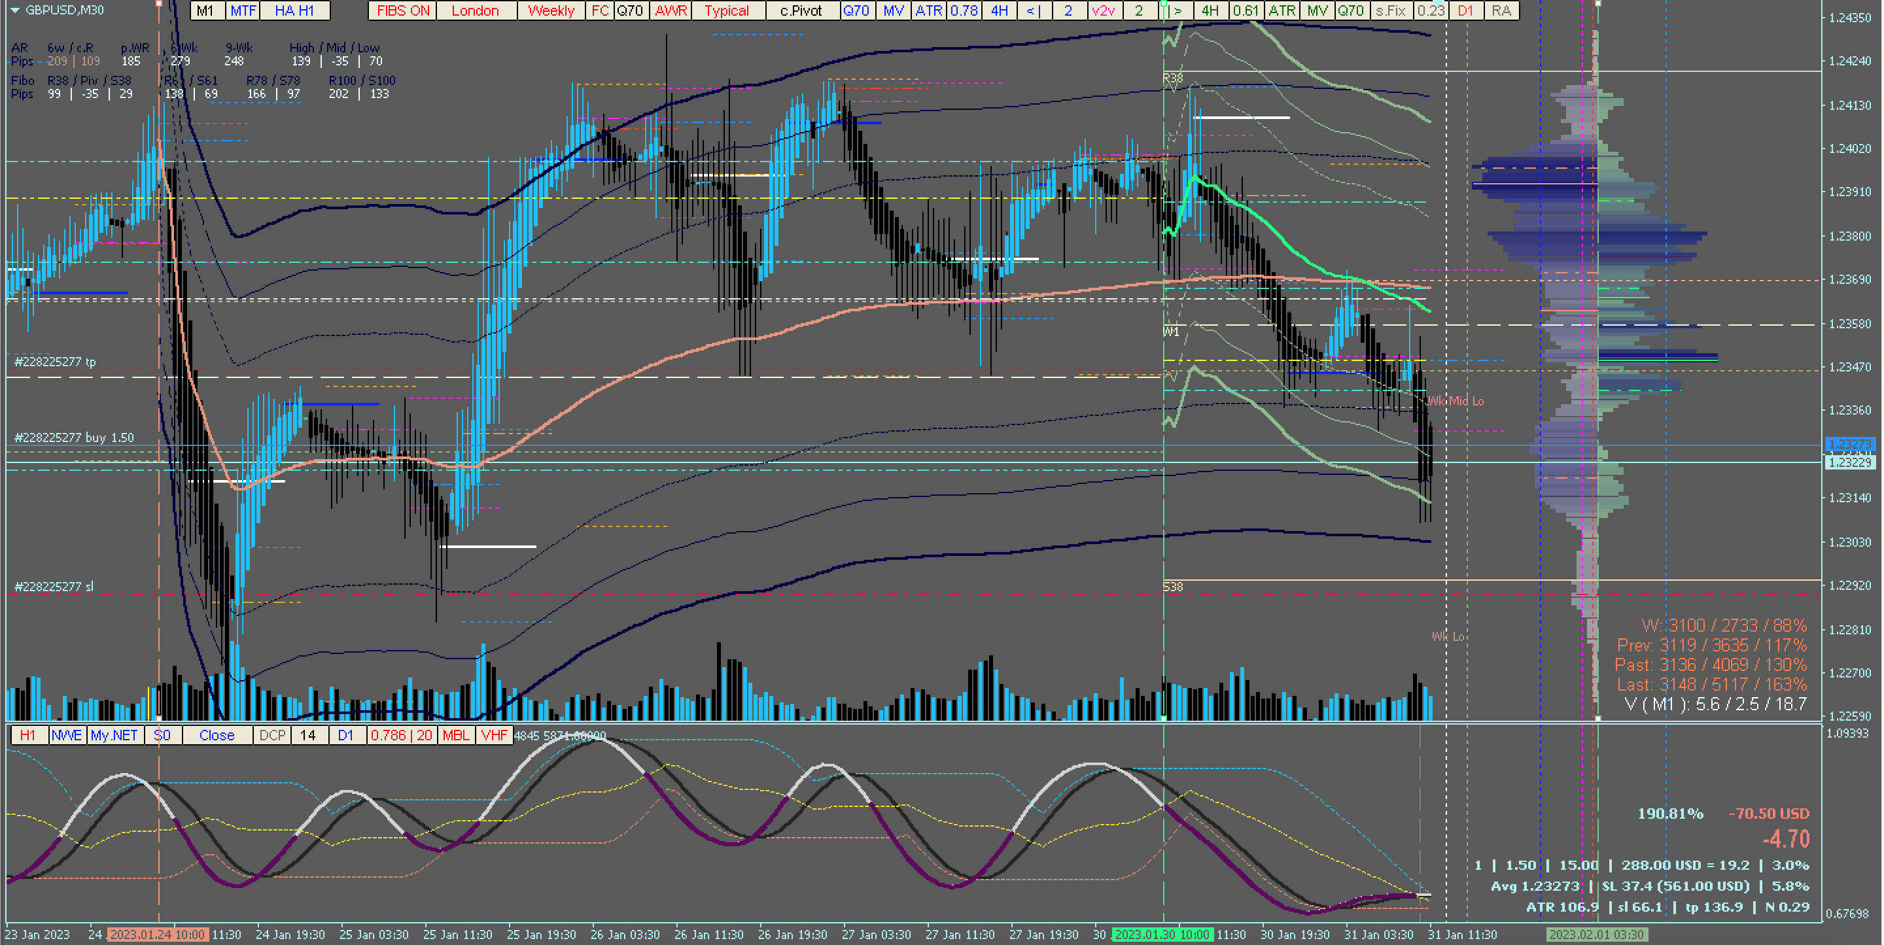Click the RA button in top toolbar

tap(1501, 10)
